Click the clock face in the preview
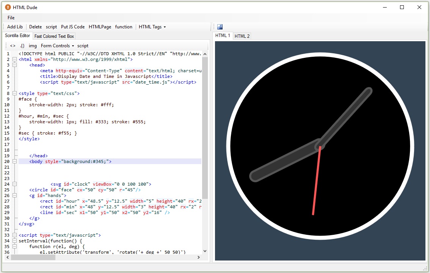Screen dimensions: 430x273 320,146
